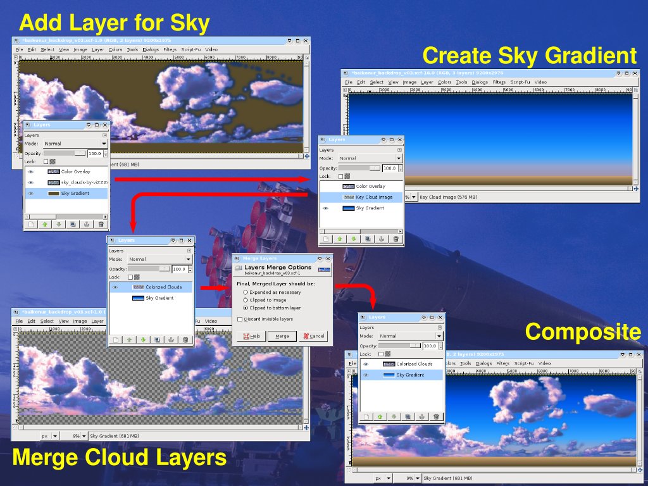Open Script-Fu menu in Add Layer window
The image size is (648, 486).
(x=191, y=49)
